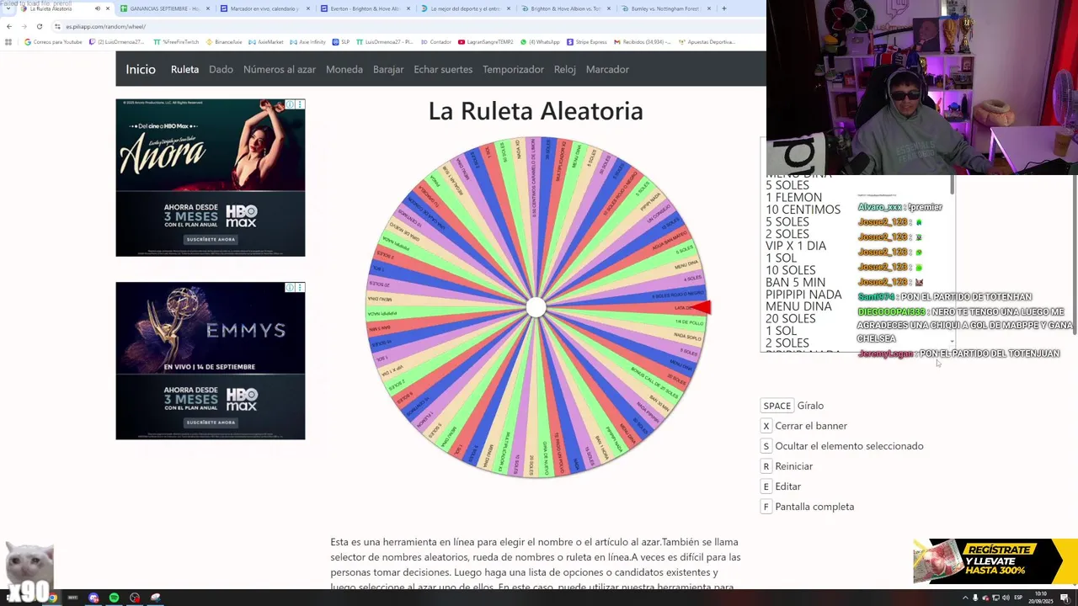Open the LagranSangreTEMP2 bookmark

tap(485, 41)
